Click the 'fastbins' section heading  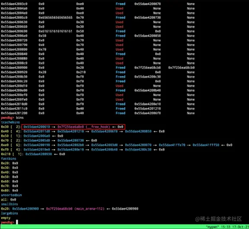tap(9, 159)
